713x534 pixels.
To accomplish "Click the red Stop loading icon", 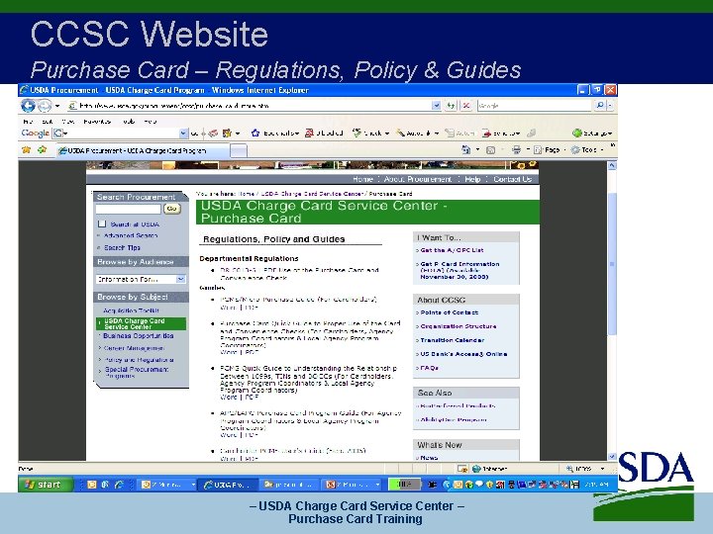I will point(466,106).
